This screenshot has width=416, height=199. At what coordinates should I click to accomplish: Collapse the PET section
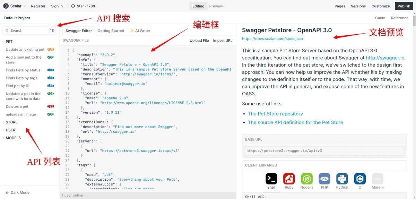(9, 42)
